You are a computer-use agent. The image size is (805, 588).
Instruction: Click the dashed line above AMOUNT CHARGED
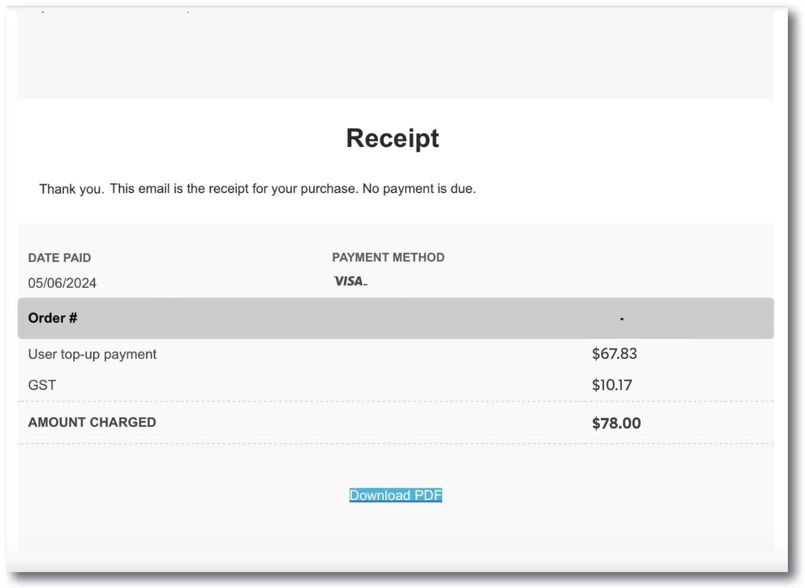[296, 401]
